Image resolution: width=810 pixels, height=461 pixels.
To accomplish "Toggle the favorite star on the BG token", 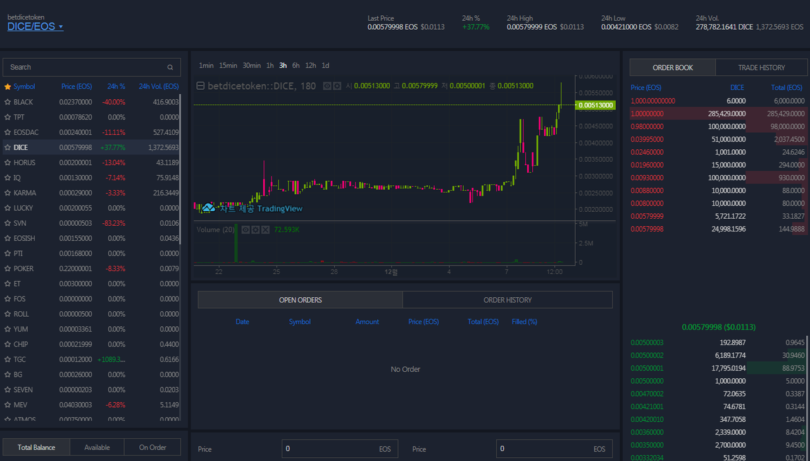I will 8,374.
